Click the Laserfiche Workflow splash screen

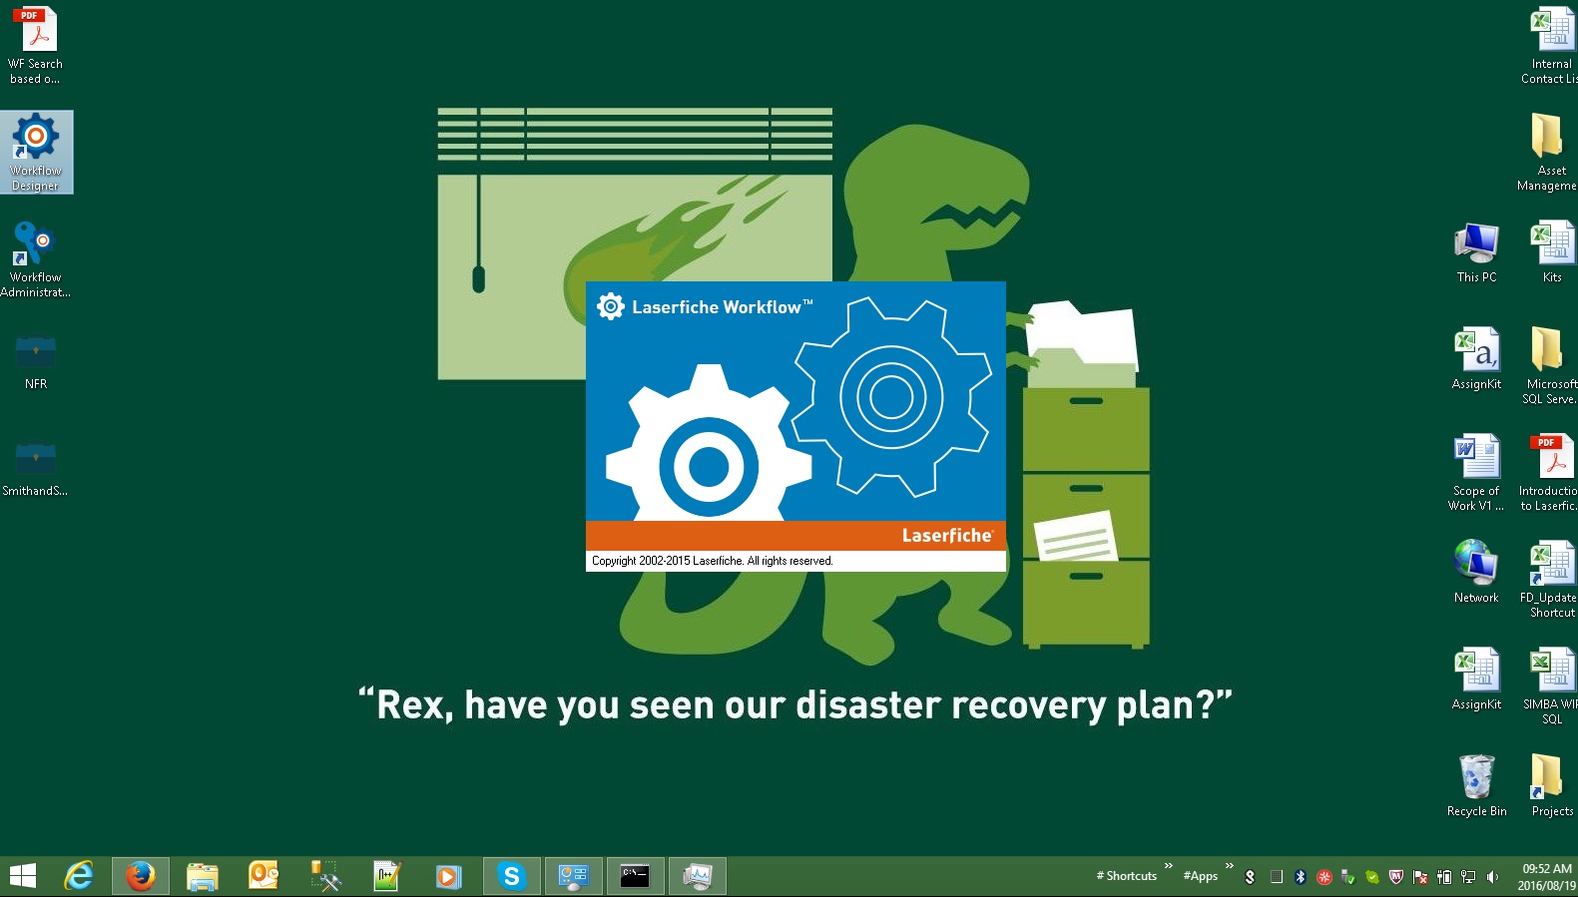[795, 426]
